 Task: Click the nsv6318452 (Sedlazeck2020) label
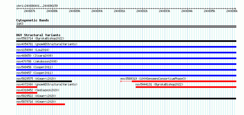click(x=38, y=90)
